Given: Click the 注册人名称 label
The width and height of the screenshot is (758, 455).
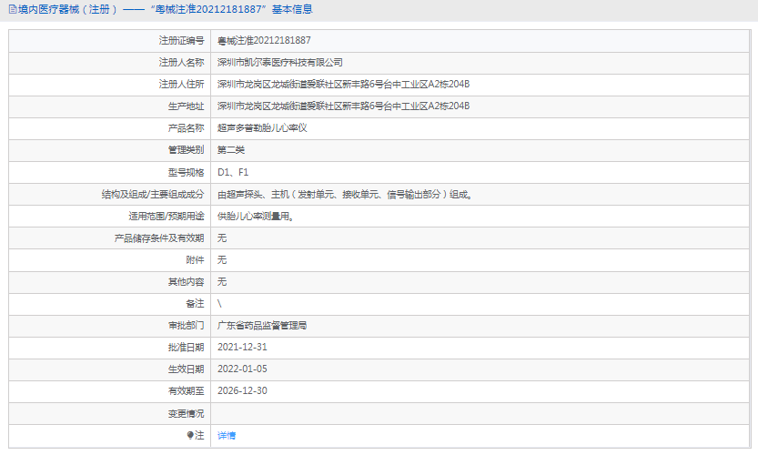Looking at the screenshot, I should tap(181, 63).
